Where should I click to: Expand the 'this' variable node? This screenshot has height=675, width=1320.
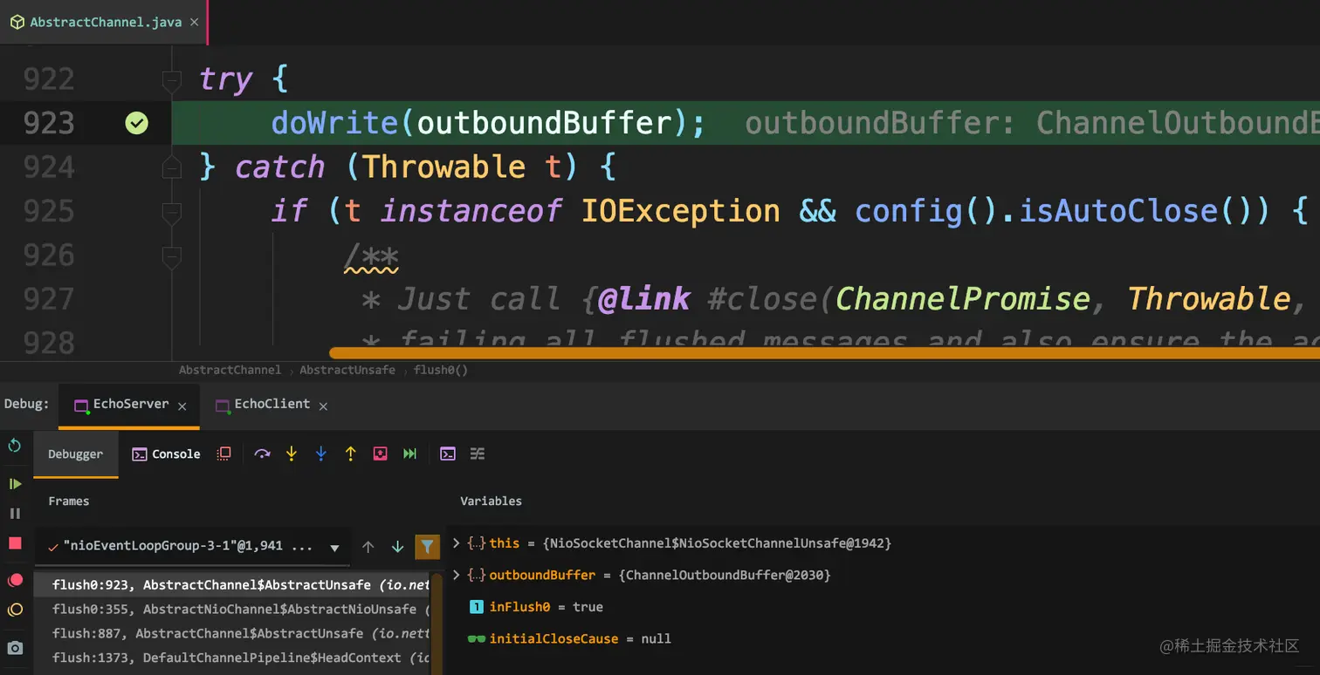tap(456, 542)
